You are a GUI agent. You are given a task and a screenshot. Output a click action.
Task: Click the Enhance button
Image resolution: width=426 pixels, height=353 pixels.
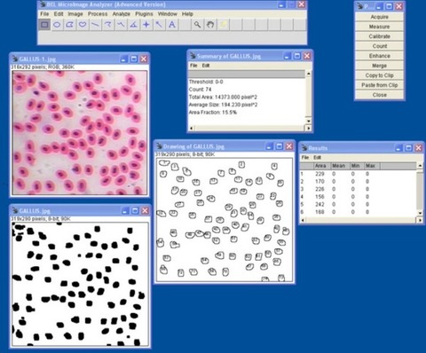[379, 56]
